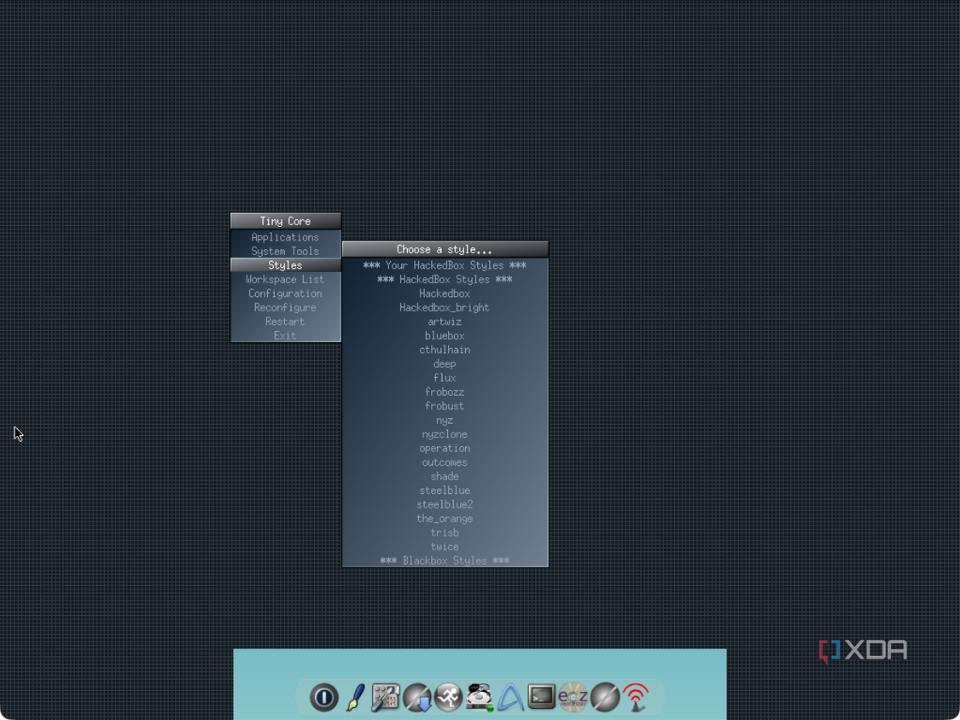
Task: Click the Tiny Core menu title bar
Action: 285,221
